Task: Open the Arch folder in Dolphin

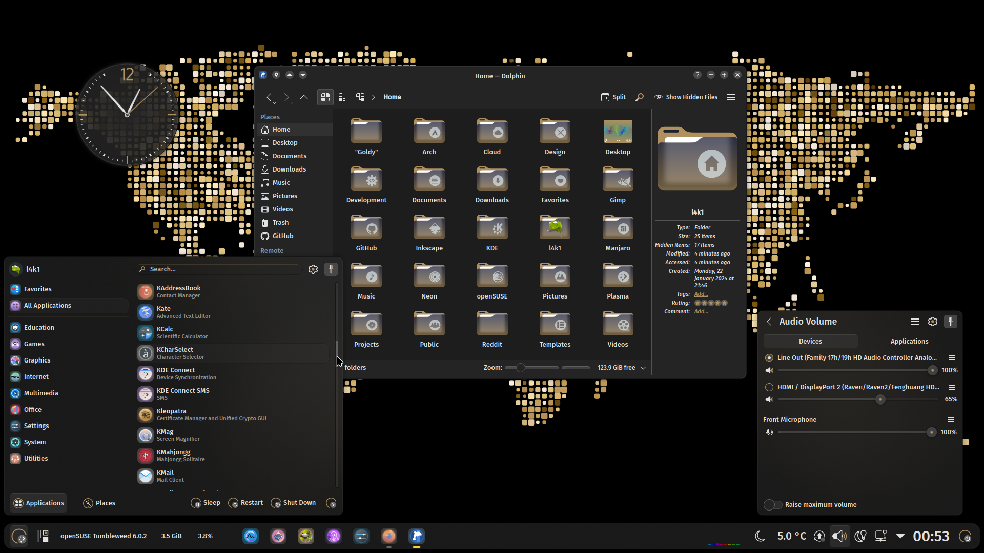Action: (429, 137)
